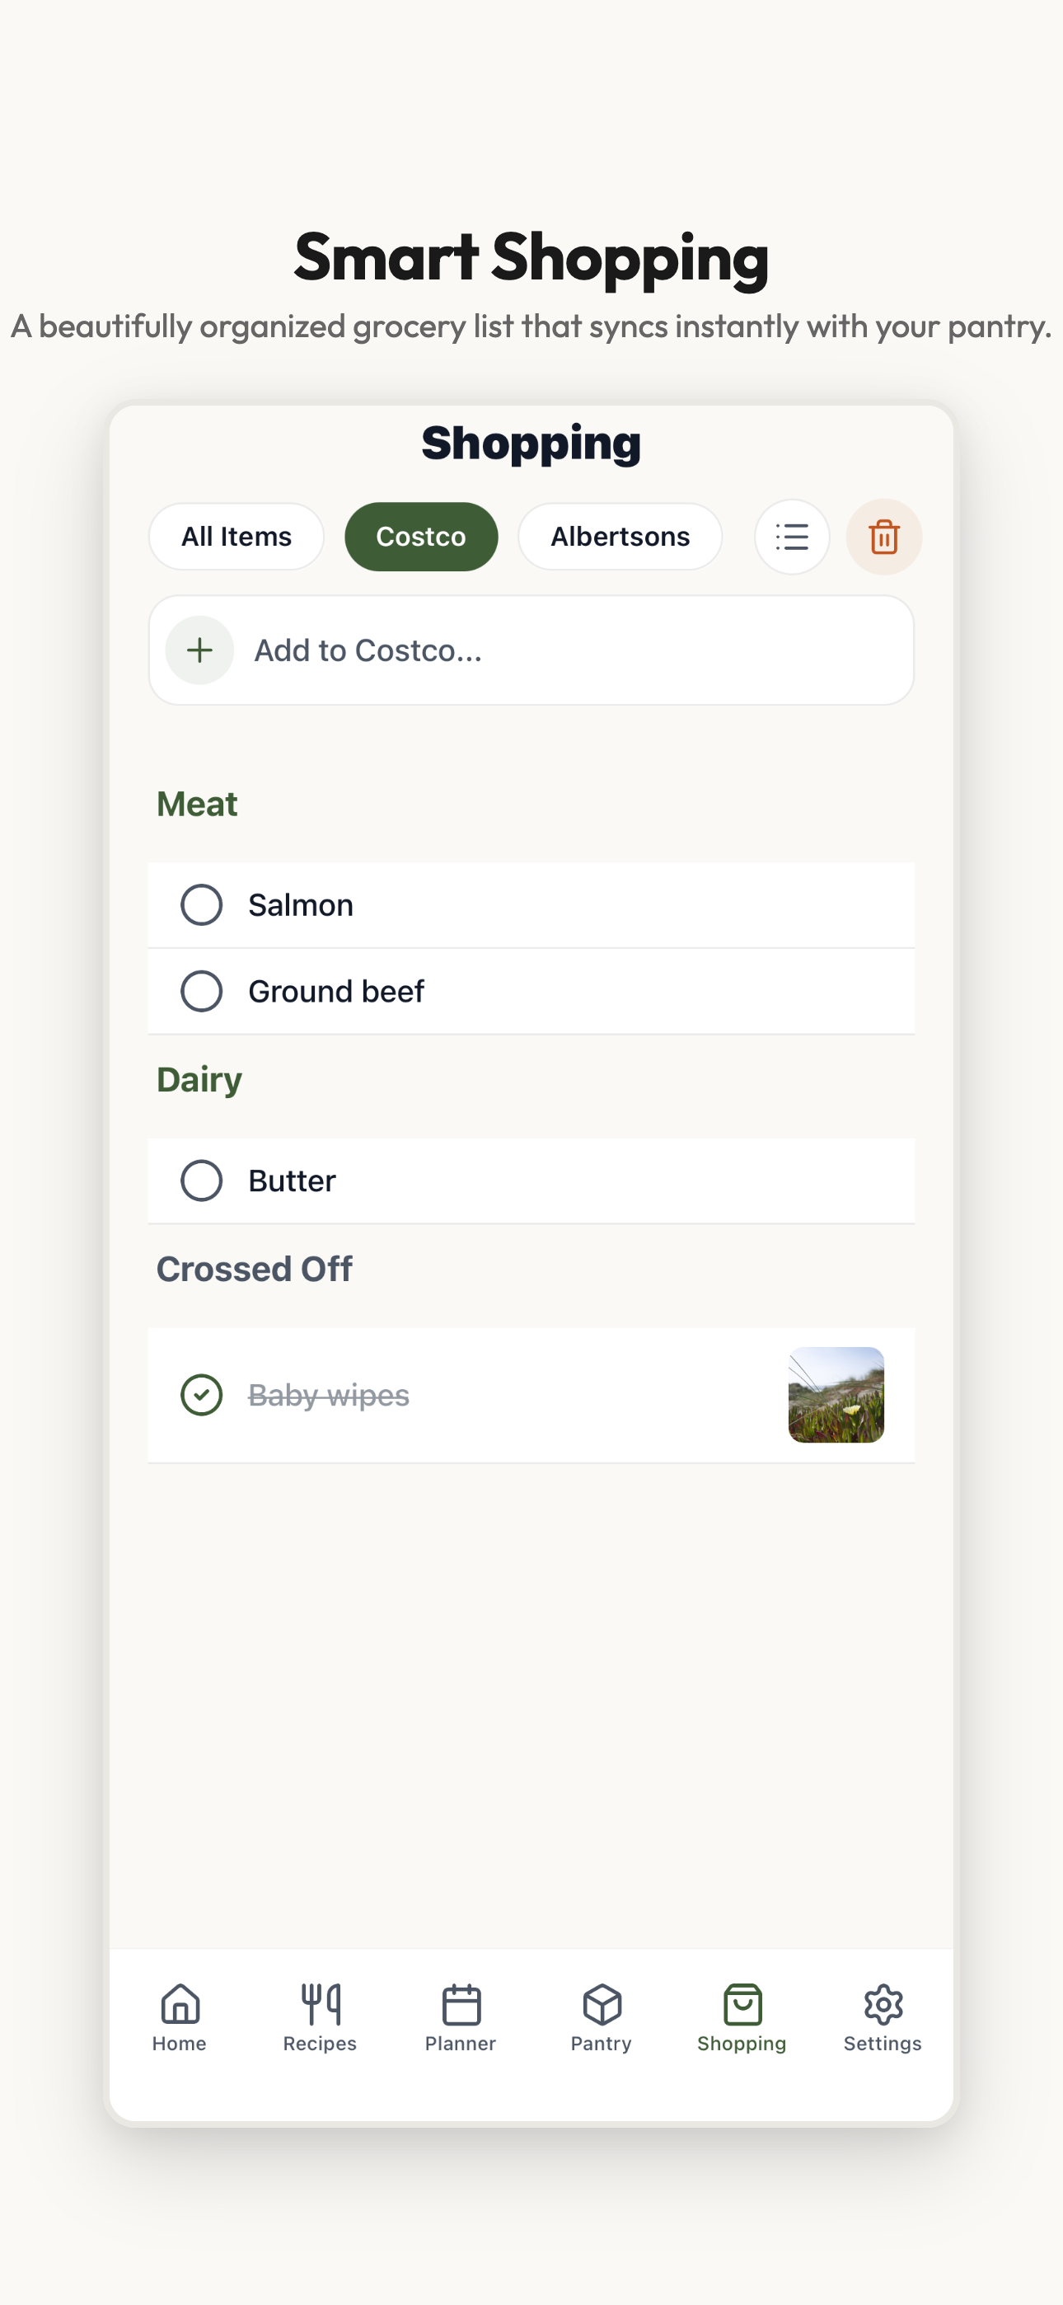1063x2305 pixels.
Task: Mark Butter as purchased
Action: click(x=201, y=1181)
